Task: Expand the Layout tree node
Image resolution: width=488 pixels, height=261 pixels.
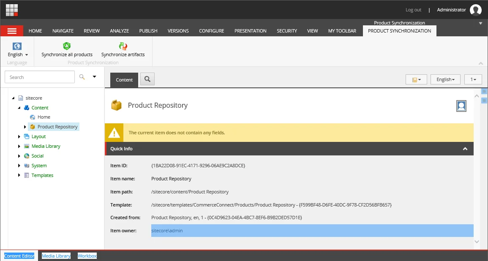Action: click(19, 136)
